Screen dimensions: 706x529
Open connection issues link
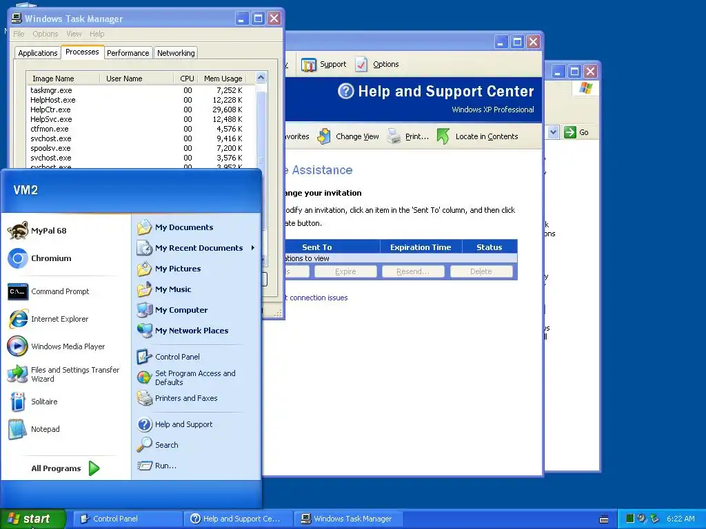318,298
